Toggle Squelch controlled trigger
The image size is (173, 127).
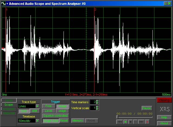[x=55, y=116]
